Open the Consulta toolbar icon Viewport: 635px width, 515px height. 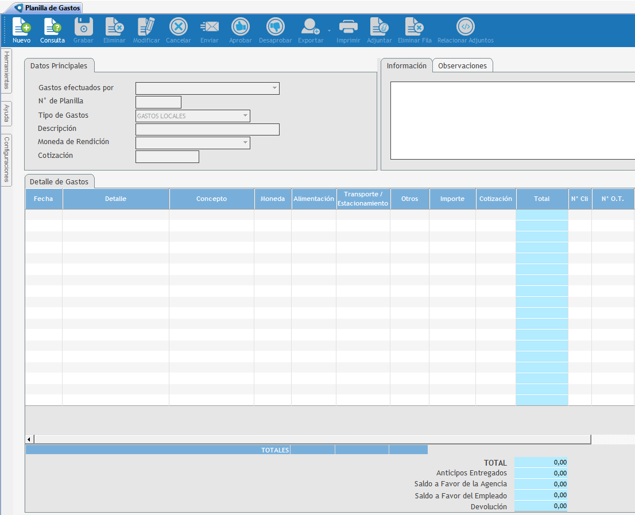52,27
